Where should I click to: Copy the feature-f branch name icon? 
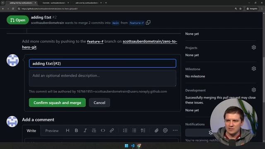click(148, 22)
